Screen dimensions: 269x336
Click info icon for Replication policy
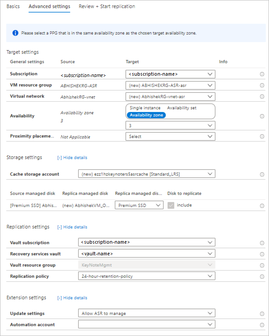[262, 276]
